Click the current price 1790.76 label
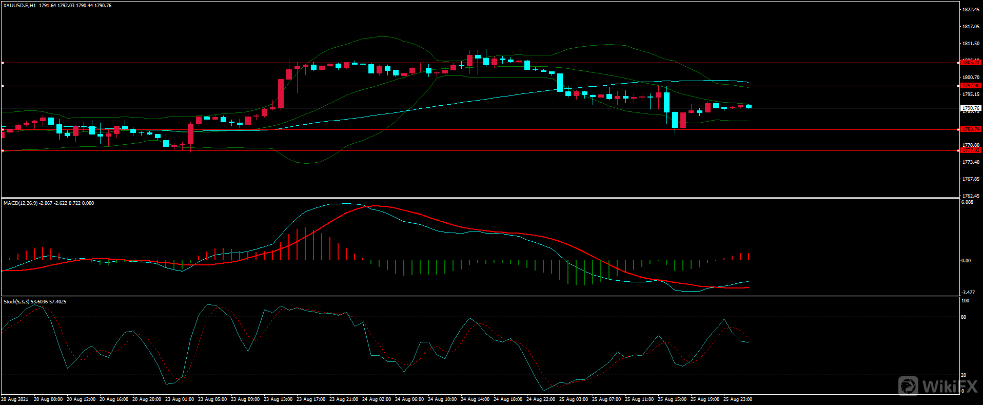This screenshot has width=983, height=405. (x=970, y=108)
